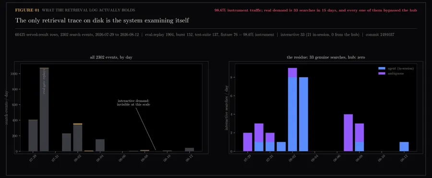Click the short blue 08-01 bar in right chart
The width and height of the screenshot is (432, 178).
(281, 147)
